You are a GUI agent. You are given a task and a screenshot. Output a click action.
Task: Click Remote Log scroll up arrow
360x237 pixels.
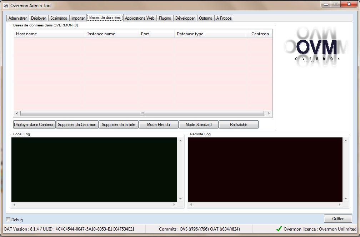point(346,140)
